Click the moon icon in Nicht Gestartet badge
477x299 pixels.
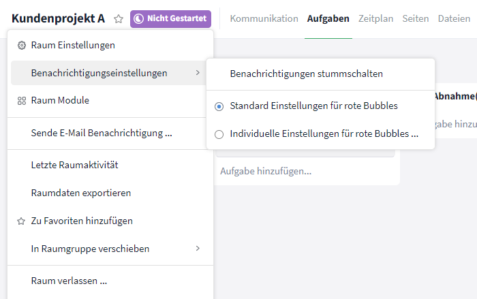pos(139,19)
